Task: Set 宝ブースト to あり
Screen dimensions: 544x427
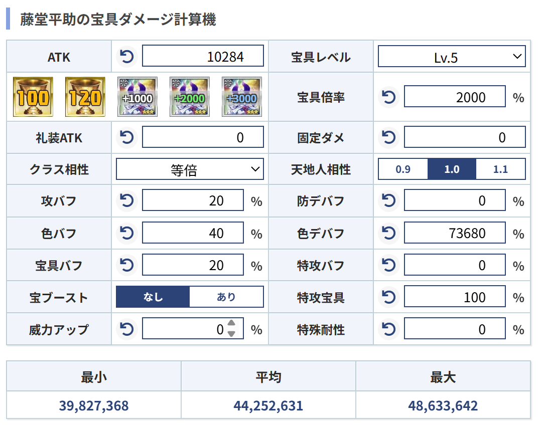Action: [x=226, y=297]
